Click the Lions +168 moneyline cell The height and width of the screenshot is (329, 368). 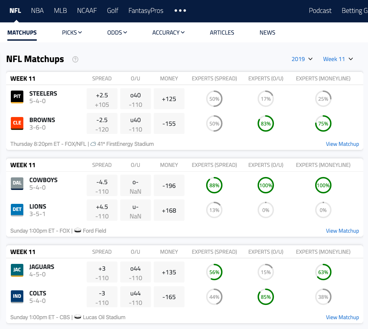point(169,210)
